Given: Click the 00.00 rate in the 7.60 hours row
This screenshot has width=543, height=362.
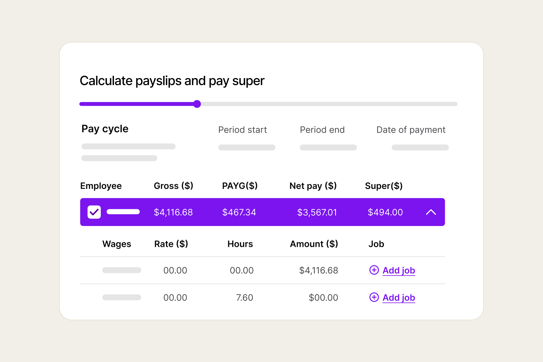Looking at the screenshot, I should [175, 298].
